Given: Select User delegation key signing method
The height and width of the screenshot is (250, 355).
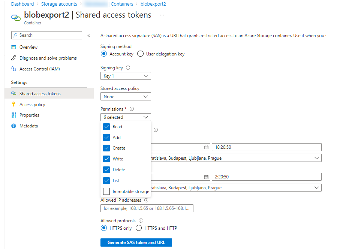Looking at the screenshot, I should point(140,54).
